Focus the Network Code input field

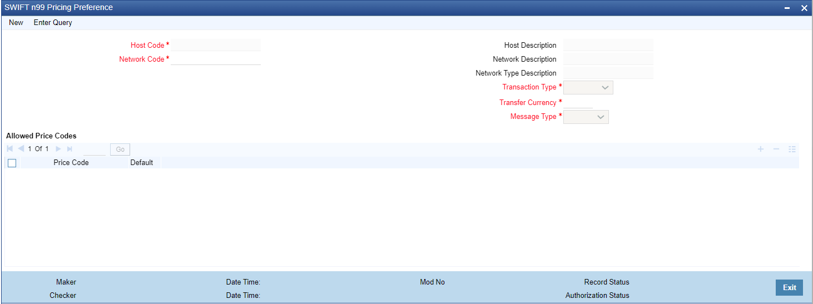pyautogui.click(x=216, y=59)
